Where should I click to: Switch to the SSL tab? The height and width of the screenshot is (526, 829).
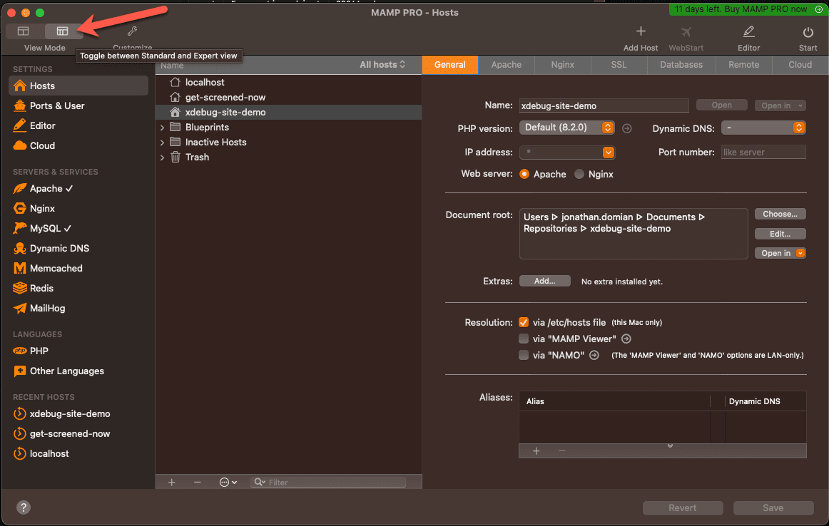click(619, 65)
